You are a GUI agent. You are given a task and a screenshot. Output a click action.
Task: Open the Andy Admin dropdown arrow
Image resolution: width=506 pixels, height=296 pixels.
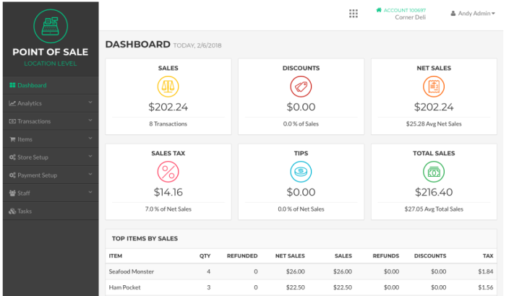coord(493,14)
